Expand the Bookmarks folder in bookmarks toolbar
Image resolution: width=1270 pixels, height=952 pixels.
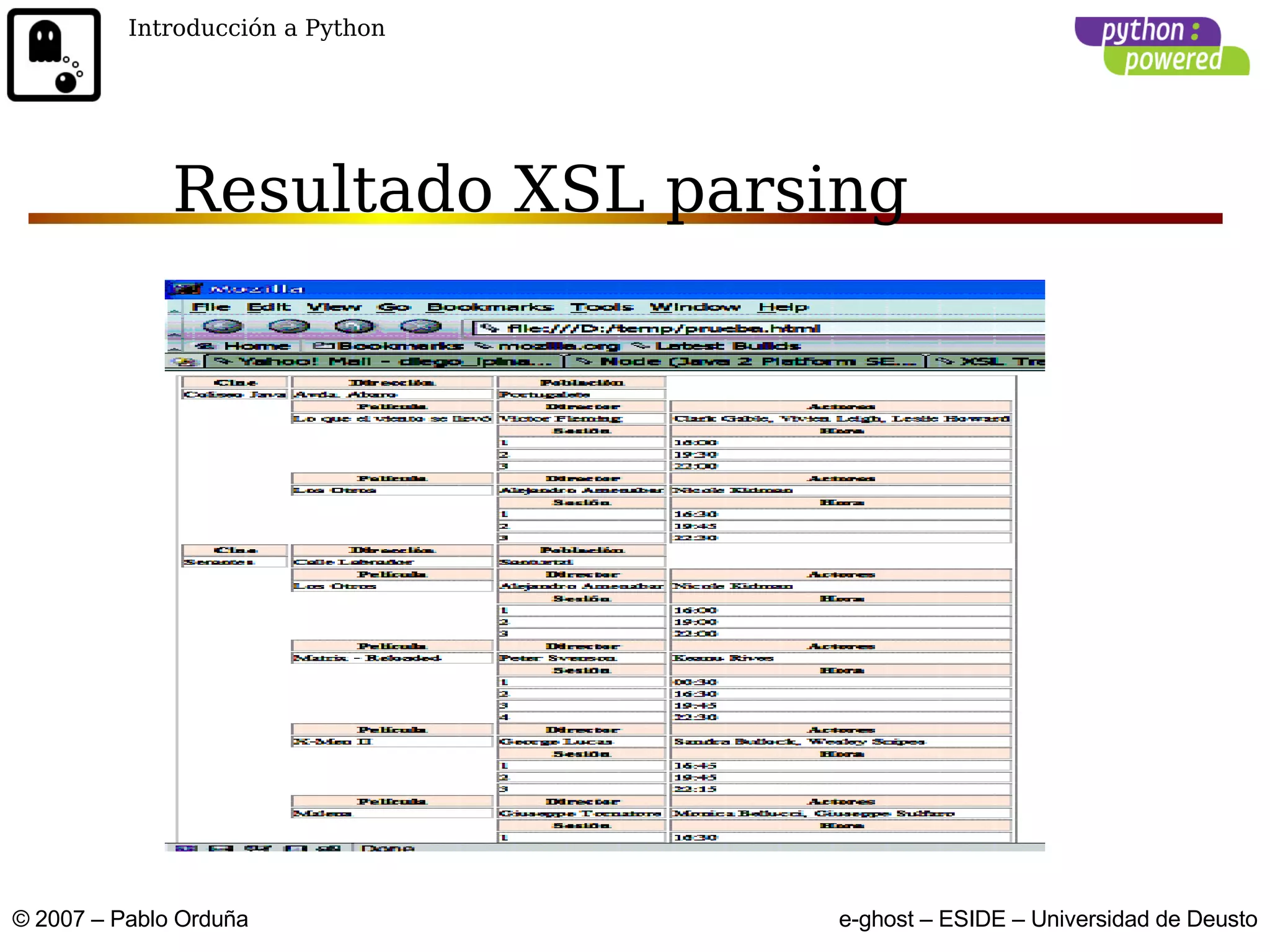point(389,346)
